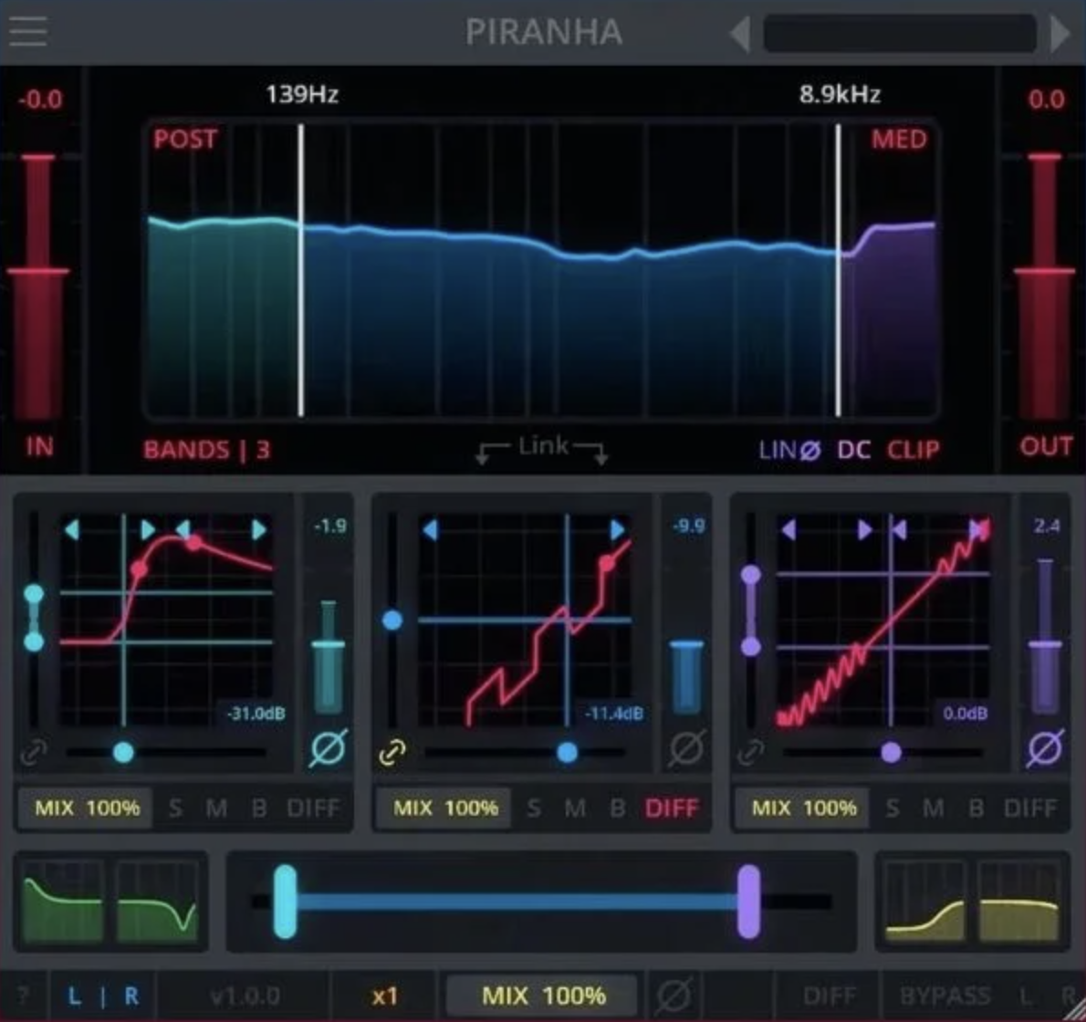Click the MED analyzer speed label
Image resolution: width=1086 pixels, height=1022 pixels.
tap(898, 140)
